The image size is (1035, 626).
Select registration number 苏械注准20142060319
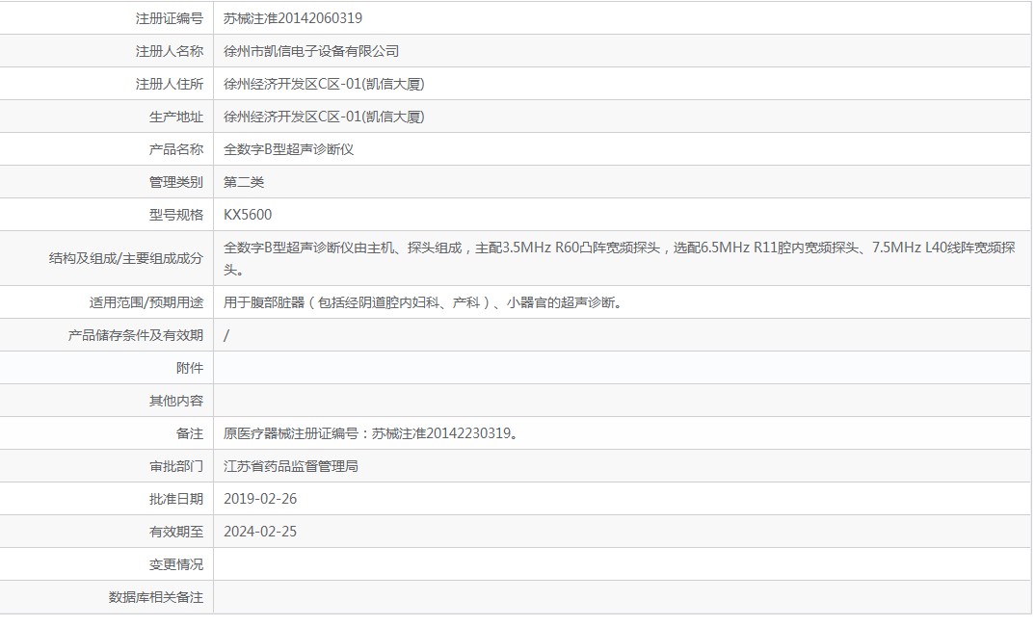(x=292, y=18)
